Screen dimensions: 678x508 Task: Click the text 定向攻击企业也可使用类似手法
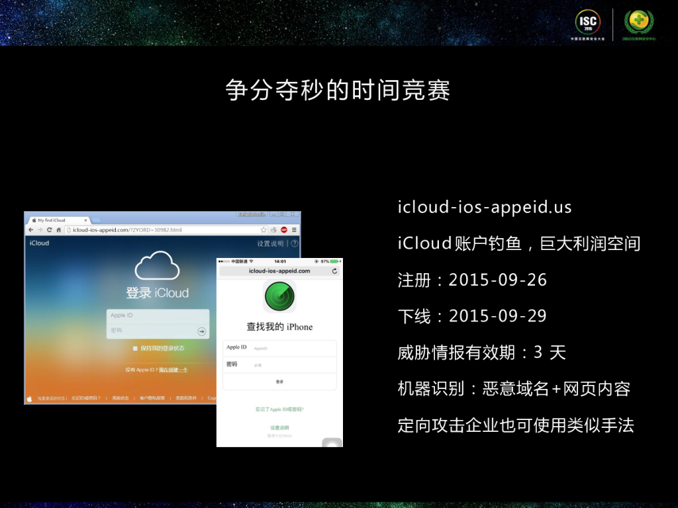tap(516, 425)
